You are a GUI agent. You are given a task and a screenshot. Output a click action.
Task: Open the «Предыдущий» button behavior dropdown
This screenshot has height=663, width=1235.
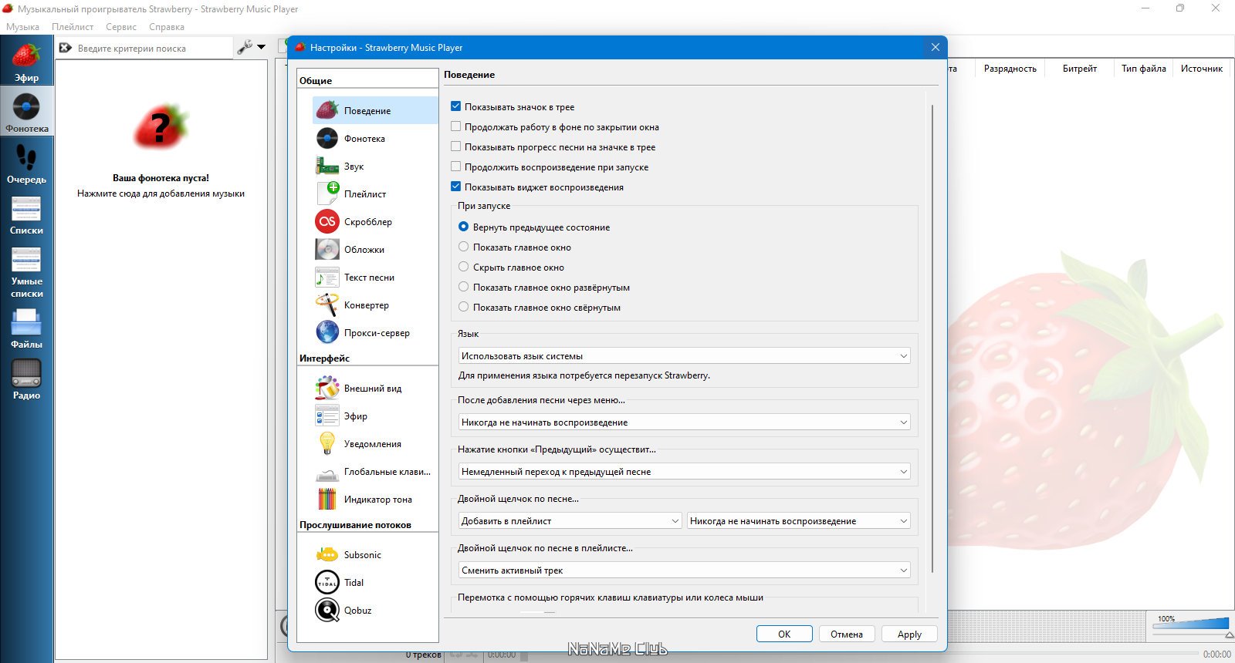(684, 472)
